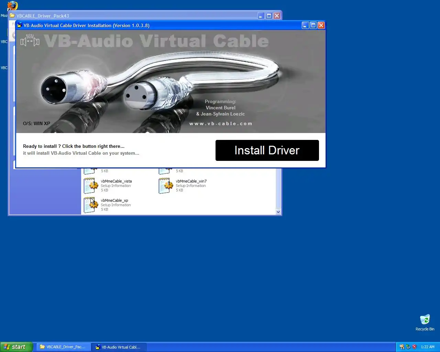Viewport: 440px width, 352px height.
Task: Click the red security shield tray icon
Action: point(414,347)
